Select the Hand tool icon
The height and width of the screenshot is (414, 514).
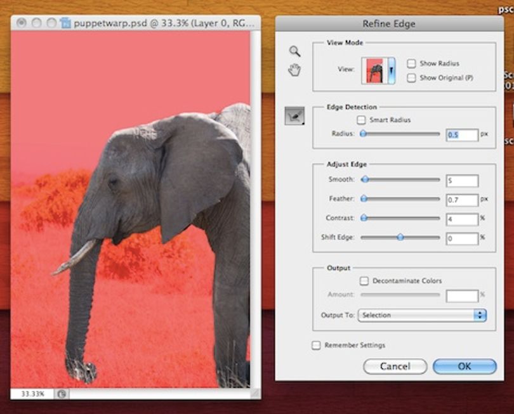pyautogui.click(x=294, y=70)
